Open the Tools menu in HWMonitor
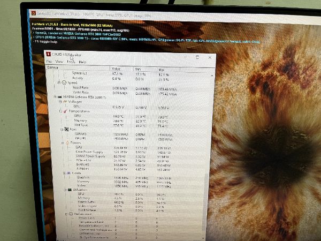The width and height of the screenshot is (321, 241). (x=71, y=62)
